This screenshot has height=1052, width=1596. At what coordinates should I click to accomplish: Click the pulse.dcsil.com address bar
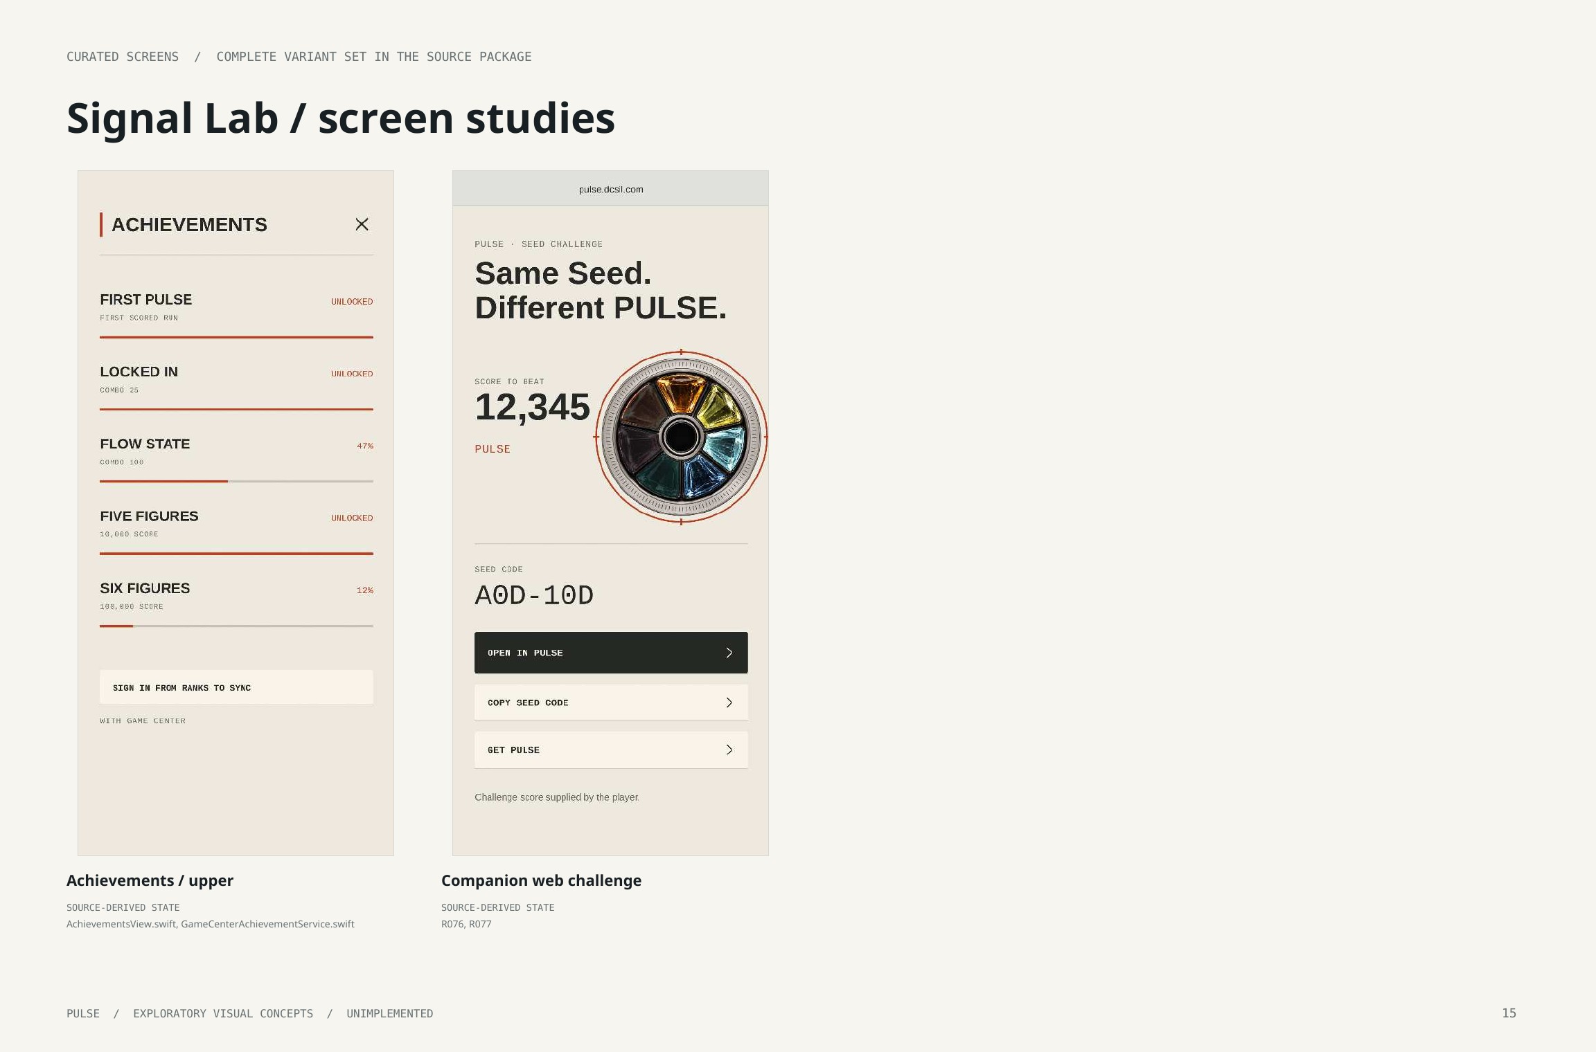click(610, 189)
